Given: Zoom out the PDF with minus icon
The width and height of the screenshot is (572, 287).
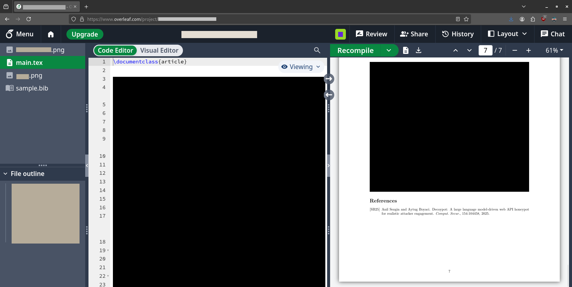Looking at the screenshot, I should (515, 50).
